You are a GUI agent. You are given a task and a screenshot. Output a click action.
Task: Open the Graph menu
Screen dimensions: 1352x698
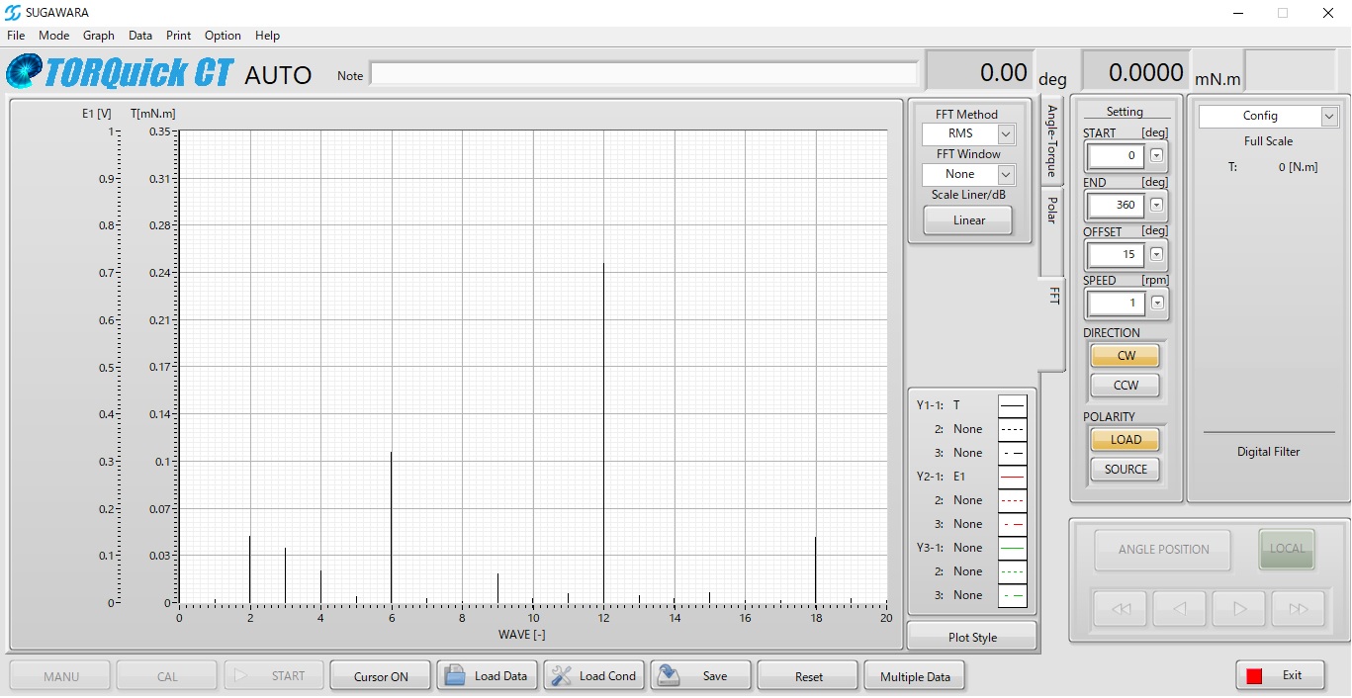point(99,36)
